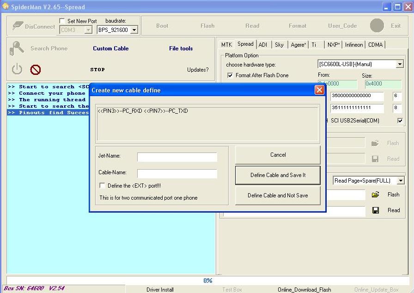The image size is (414, 293).
Task: Click the floppy disk icon beside lower Read
Action: 375,210
